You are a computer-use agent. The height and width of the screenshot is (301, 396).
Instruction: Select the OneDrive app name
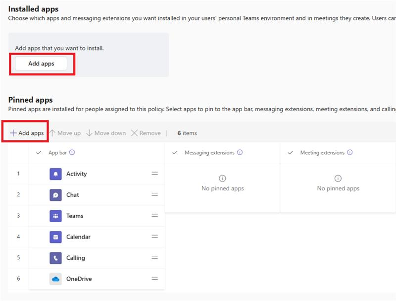pos(79,279)
